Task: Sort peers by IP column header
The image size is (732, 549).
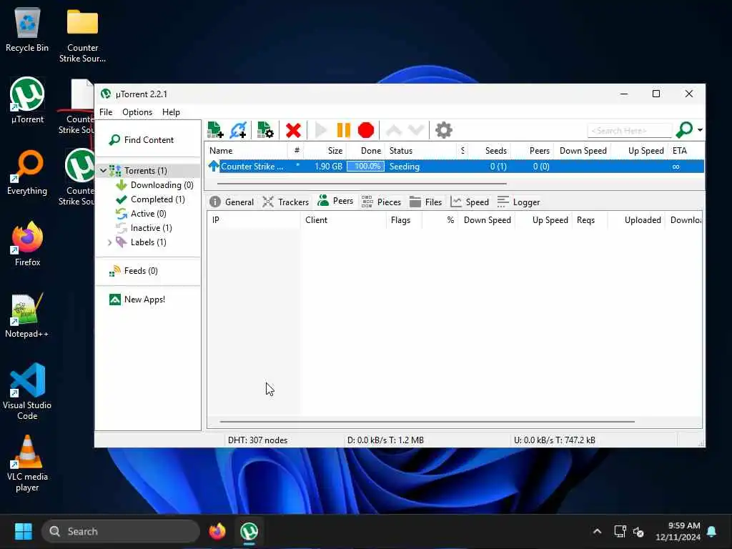Action: coord(216,220)
